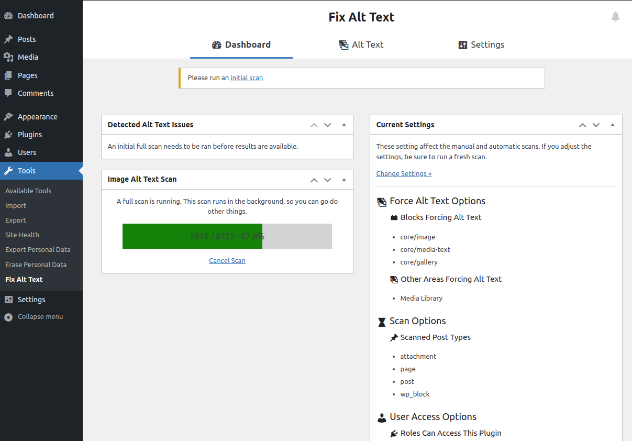Move Image Alt Text Scan panel down

[328, 180]
